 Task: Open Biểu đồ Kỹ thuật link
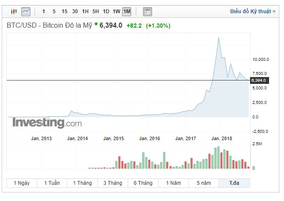pyautogui.click(x=253, y=11)
